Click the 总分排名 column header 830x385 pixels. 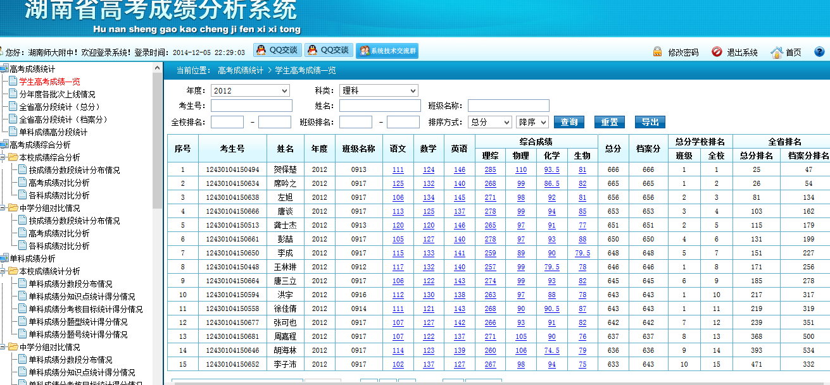[x=757, y=155]
